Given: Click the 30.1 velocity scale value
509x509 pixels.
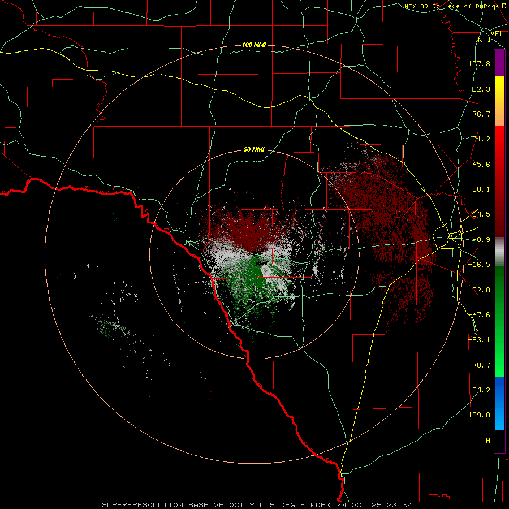Looking at the screenshot, I should click(481, 189).
